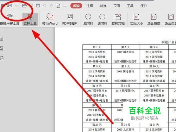Set view to 适合宽度
The height and width of the screenshot is (132, 176).
154,19
